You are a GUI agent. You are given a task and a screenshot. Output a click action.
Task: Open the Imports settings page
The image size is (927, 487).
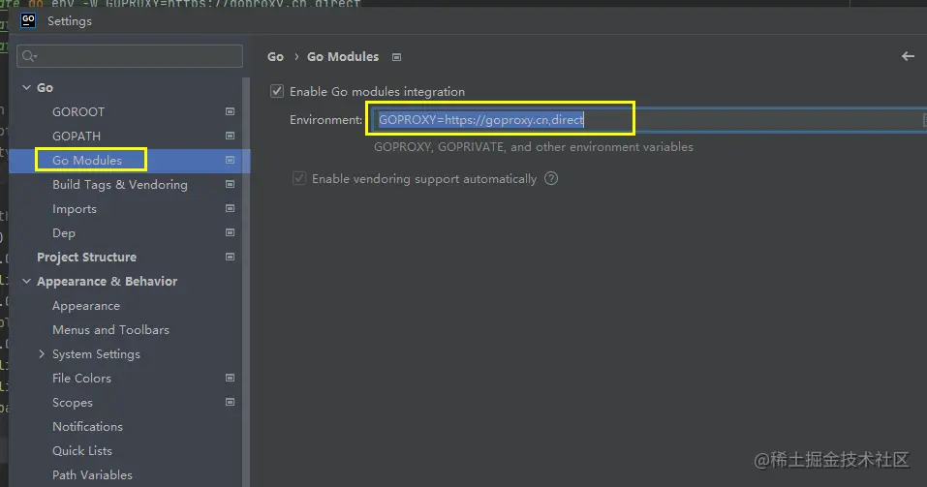pyautogui.click(x=75, y=208)
